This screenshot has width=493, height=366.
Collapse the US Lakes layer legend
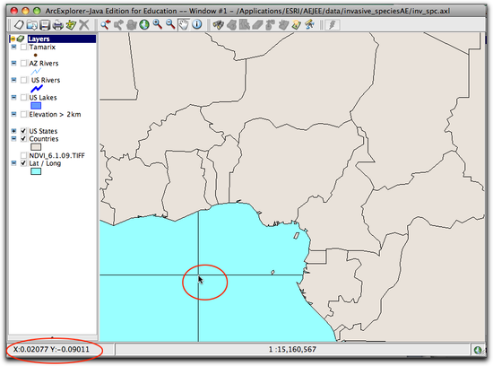tap(13, 97)
